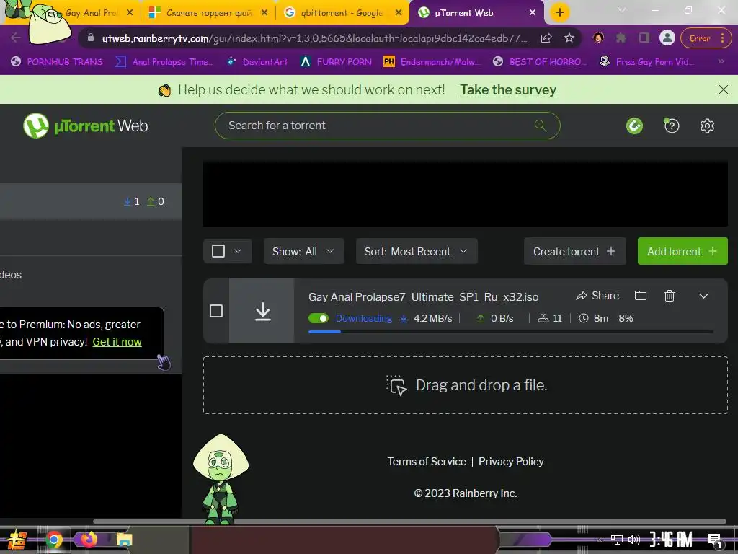Open Sort: Most Recent dropdown
738x554 pixels.
pos(417,252)
